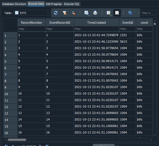The height and width of the screenshot is (146, 159).
Task: Delete current record icon
Action: [117, 13]
